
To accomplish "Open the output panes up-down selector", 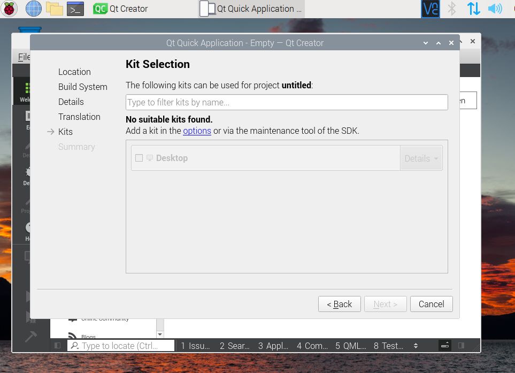I will 416,346.
